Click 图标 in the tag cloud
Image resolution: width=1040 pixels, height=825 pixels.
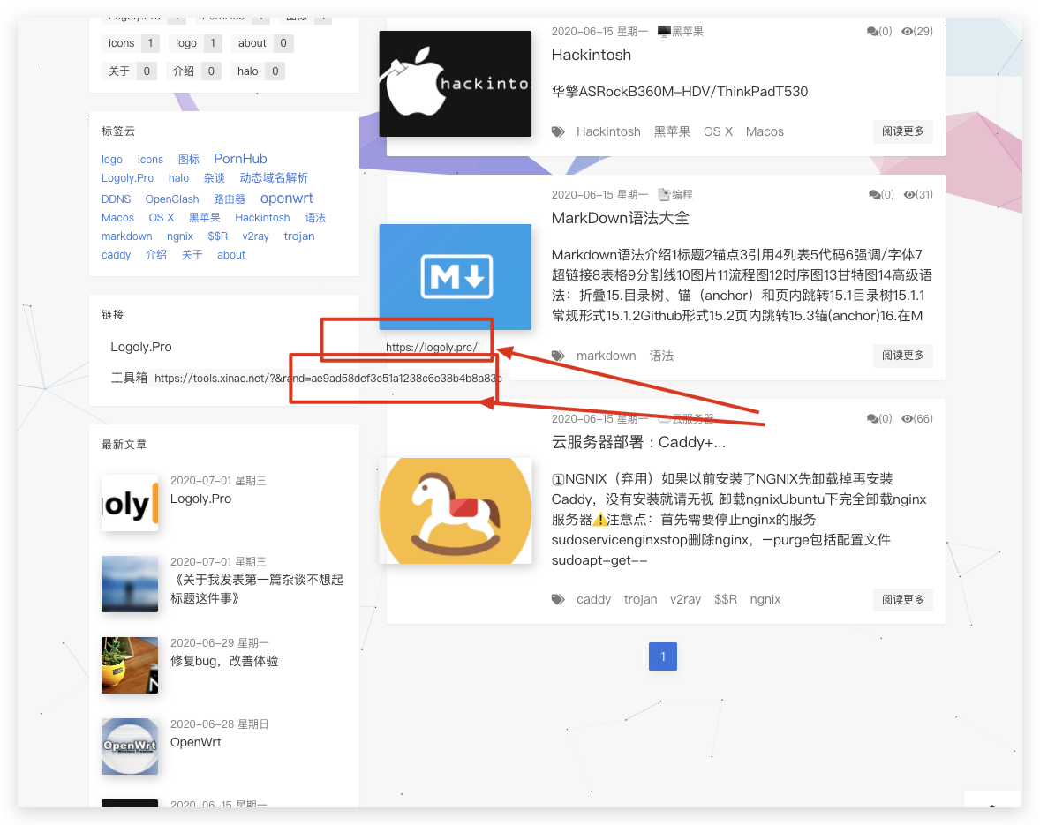coord(188,159)
